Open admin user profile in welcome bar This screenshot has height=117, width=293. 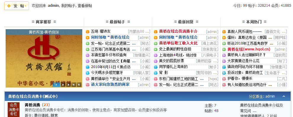pyautogui.click(x=53, y=6)
